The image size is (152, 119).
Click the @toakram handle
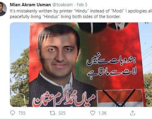(62, 5)
